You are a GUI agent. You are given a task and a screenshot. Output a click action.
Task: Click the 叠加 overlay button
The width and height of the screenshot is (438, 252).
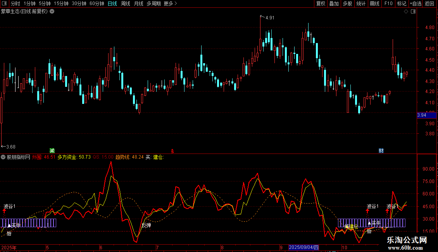334,3
